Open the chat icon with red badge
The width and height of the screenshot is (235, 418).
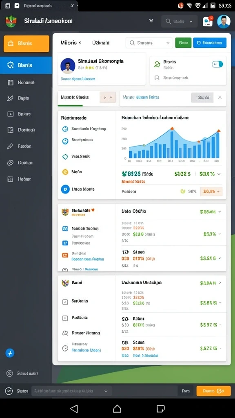coord(208,21)
